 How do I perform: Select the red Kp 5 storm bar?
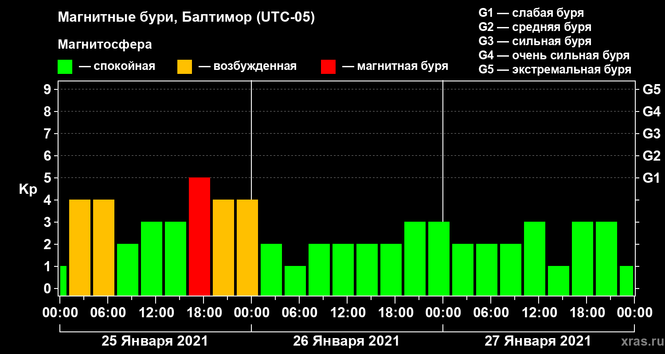coord(199,236)
